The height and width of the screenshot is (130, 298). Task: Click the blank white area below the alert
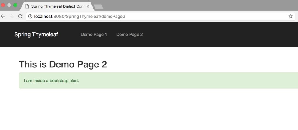[146, 111]
